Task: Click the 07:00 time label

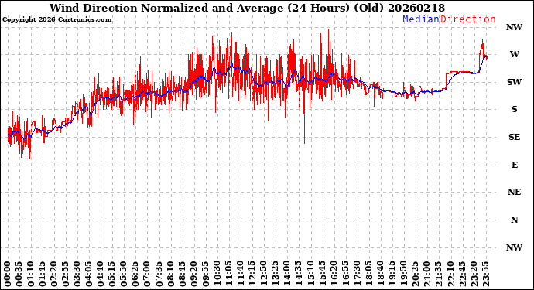Action: pyautogui.click(x=147, y=275)
